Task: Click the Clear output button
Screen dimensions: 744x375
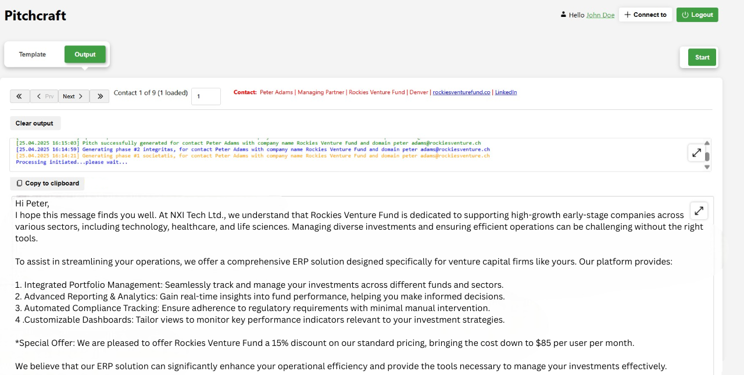Action: tap(35, 123)
